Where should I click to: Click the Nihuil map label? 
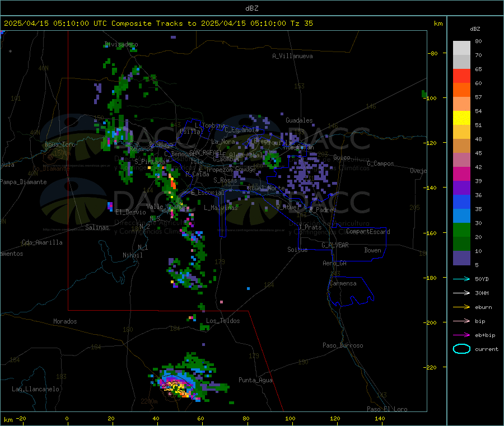coord(132,255)
